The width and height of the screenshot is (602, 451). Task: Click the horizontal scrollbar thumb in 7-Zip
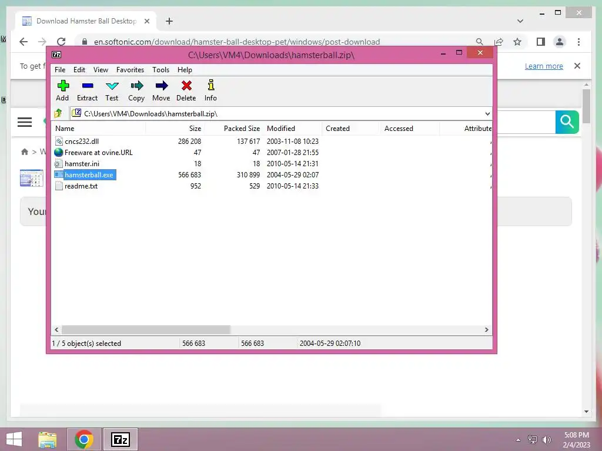pos(146,329)
